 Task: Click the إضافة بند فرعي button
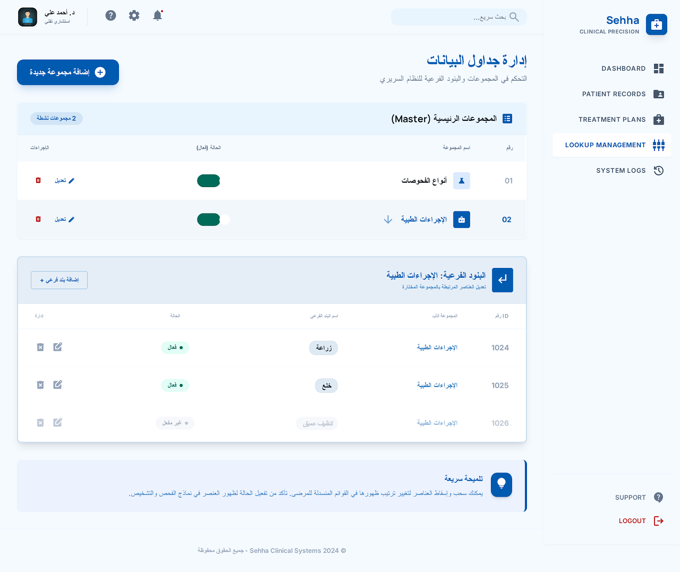(x=59, y=280)
